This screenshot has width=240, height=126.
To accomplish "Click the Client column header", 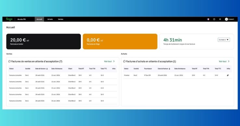I will coord(70,69).
